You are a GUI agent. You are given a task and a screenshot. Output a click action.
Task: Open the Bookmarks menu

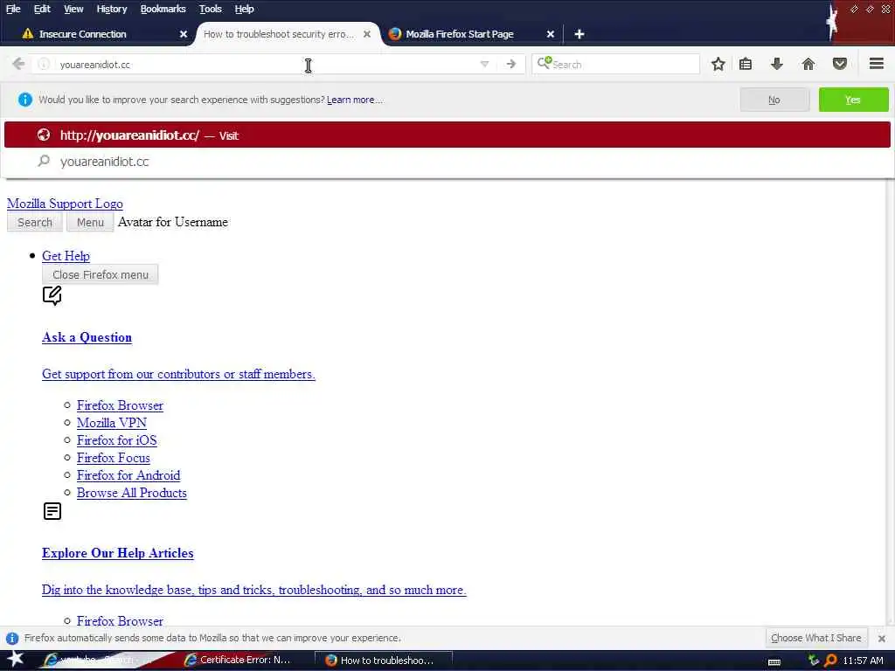coord(163,9)
